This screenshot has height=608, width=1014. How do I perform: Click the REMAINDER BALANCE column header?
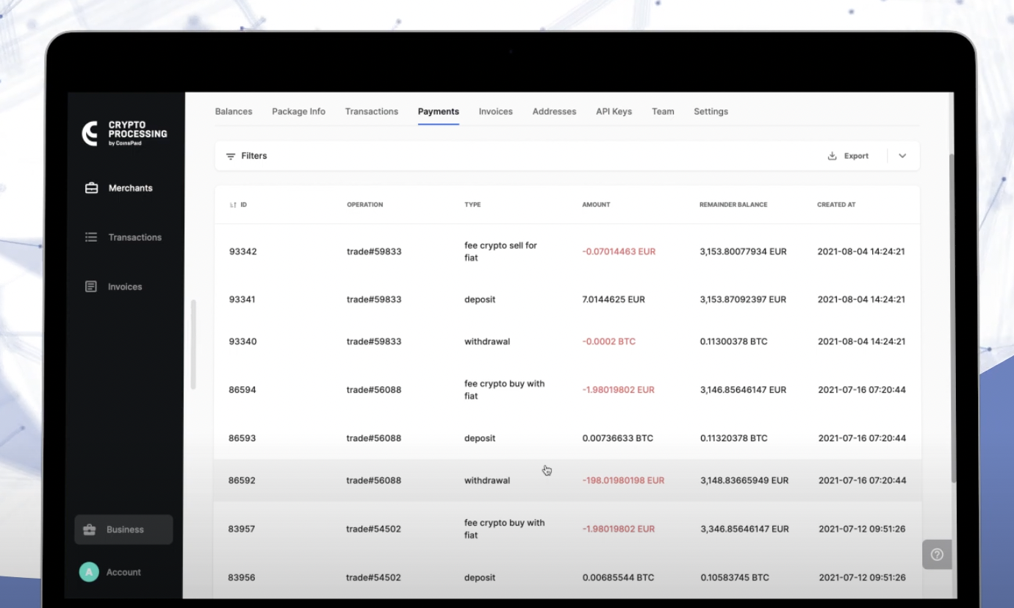tap(733, 205)
